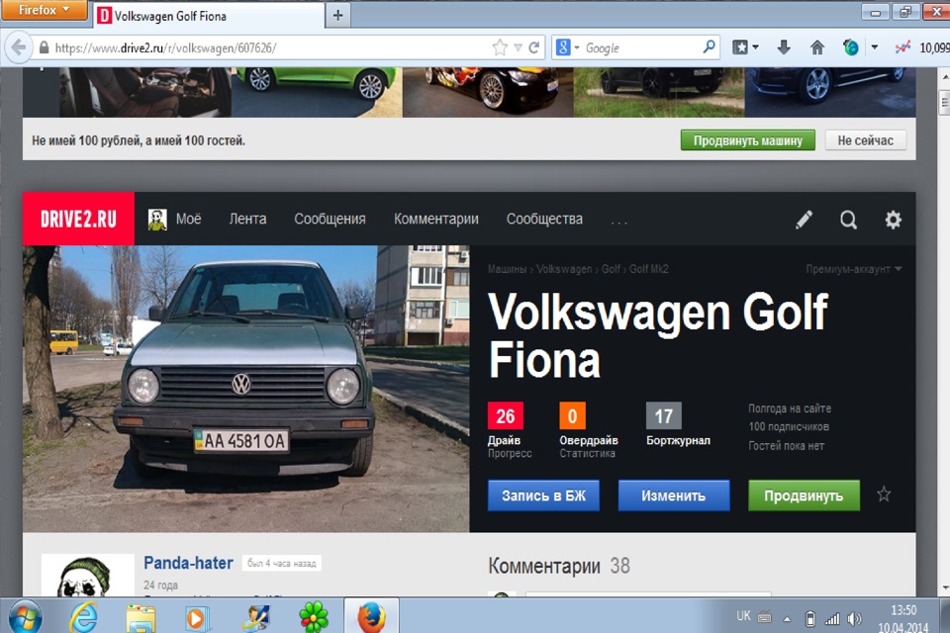Click the vertical scrollbar up arrow

click(945, 77)
